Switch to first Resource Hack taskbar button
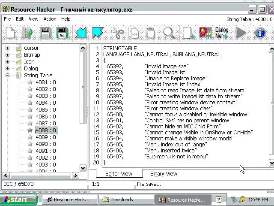 click(x=70, y=200)
